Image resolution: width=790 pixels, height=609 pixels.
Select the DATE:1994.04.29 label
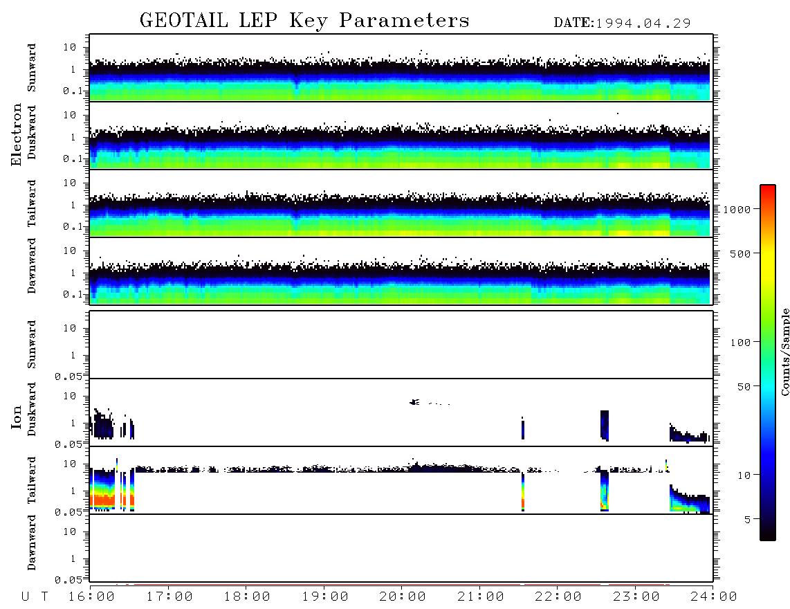click(x=622, y=24)
